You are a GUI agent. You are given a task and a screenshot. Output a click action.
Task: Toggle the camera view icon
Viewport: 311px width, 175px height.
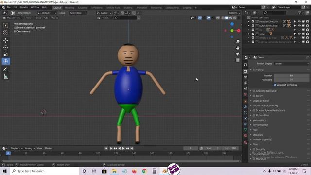pos(238,54)
